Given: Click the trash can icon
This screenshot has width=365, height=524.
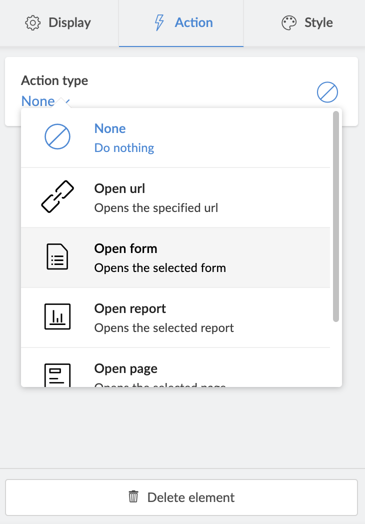Looking at the screenshot, I should (x=133, y=497).
